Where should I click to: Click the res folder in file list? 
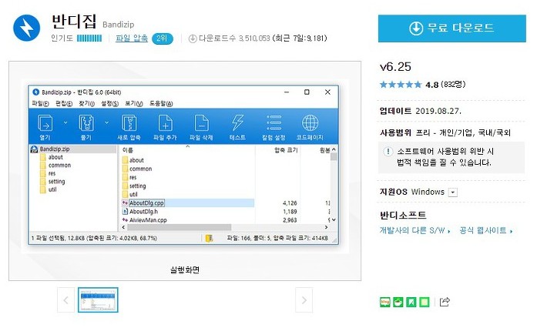[x=133, y=177]
